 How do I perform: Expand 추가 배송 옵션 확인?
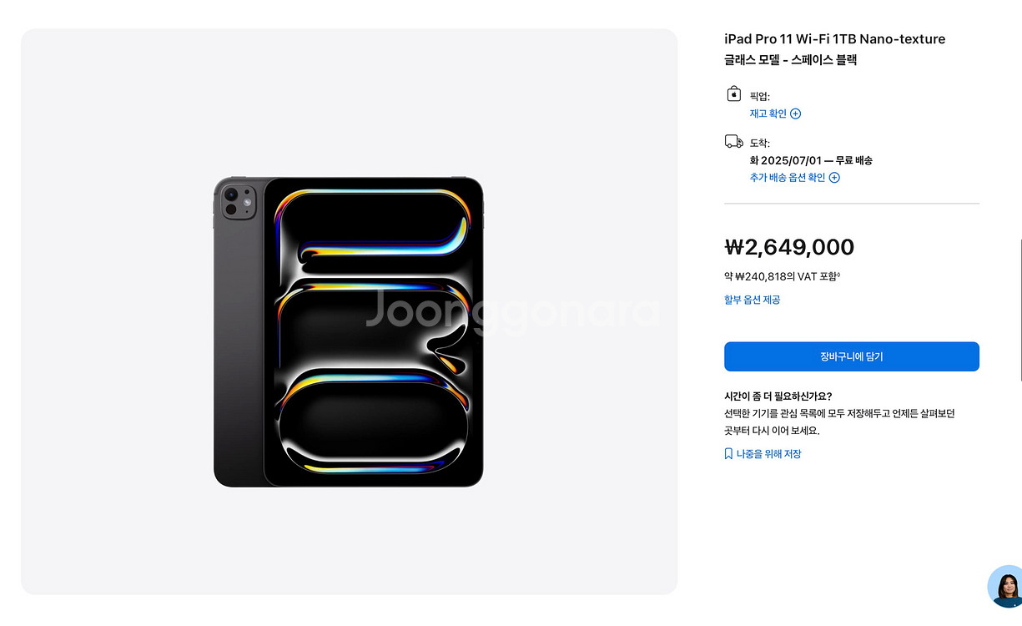pos(788,177)
